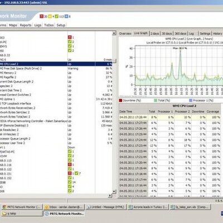The width and height of the screenshot is (223, 223).
Task: Click the Downtime (%) red legend swatch
Action: [120, 100]
